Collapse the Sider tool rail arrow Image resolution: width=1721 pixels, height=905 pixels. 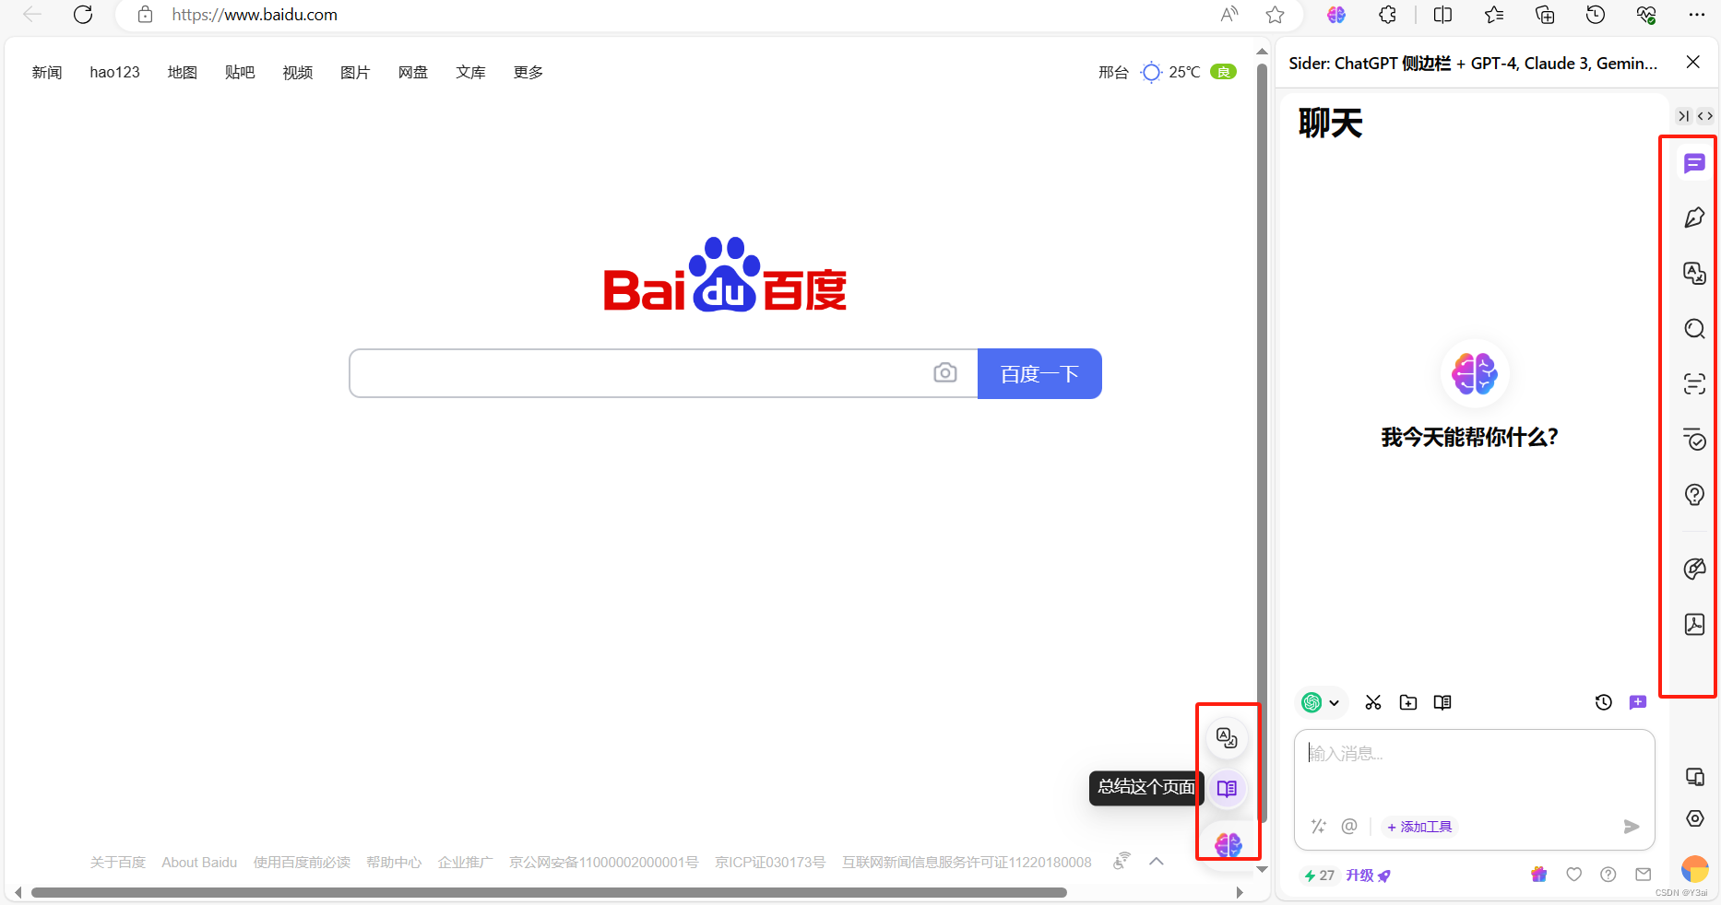point(1684,116)
